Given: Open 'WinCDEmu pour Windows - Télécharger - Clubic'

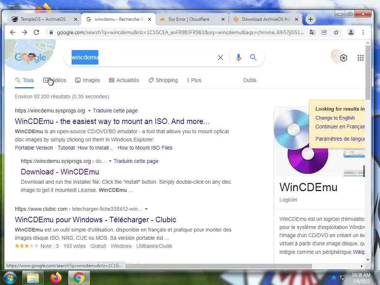Looking at the screenshot, I should [95, 220].
